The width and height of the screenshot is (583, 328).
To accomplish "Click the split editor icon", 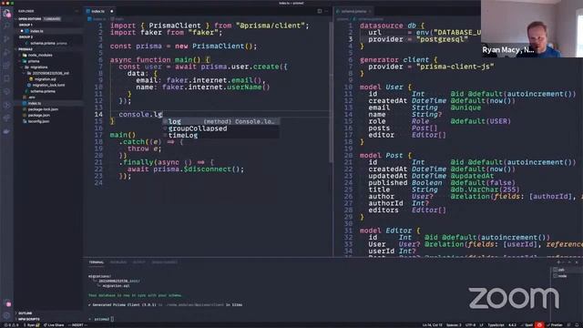I will pos(320,11).
